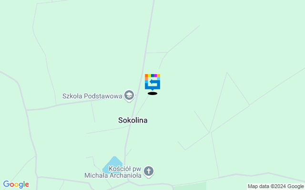Click the Sokolina village name label
The width and height of the screenshot is (305, 190).
tap(133, 120)
